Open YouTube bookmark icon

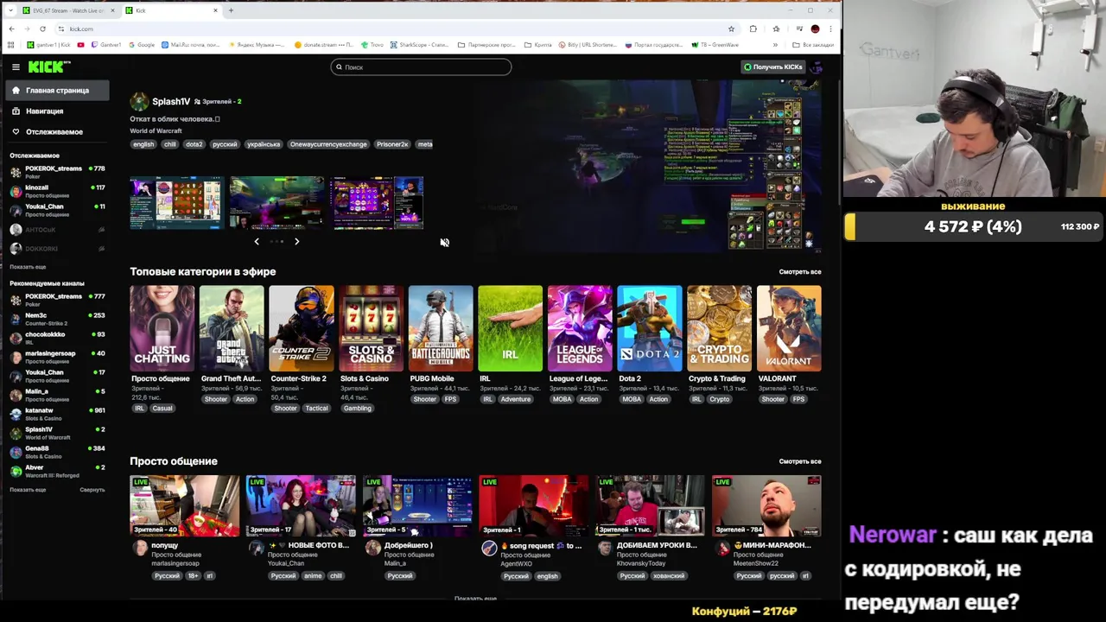(81, 45)
